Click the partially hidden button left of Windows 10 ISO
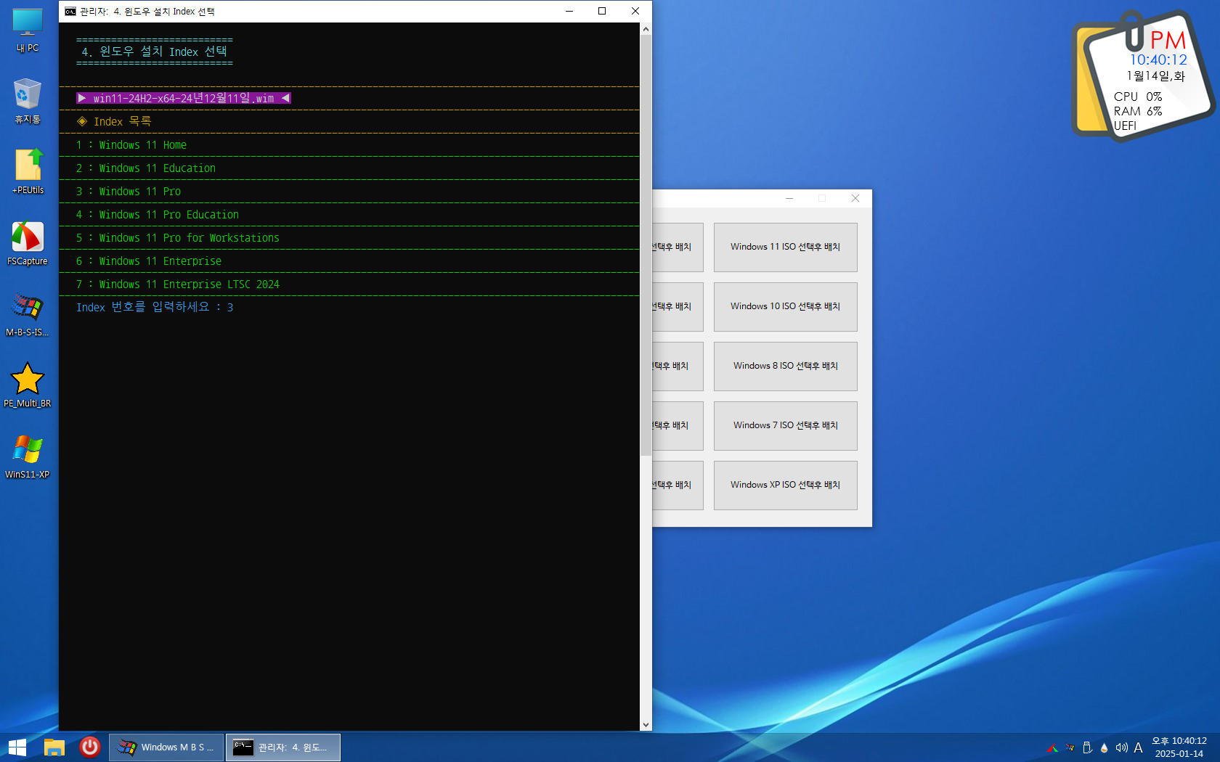1220x762 pixels. (678, 307)
